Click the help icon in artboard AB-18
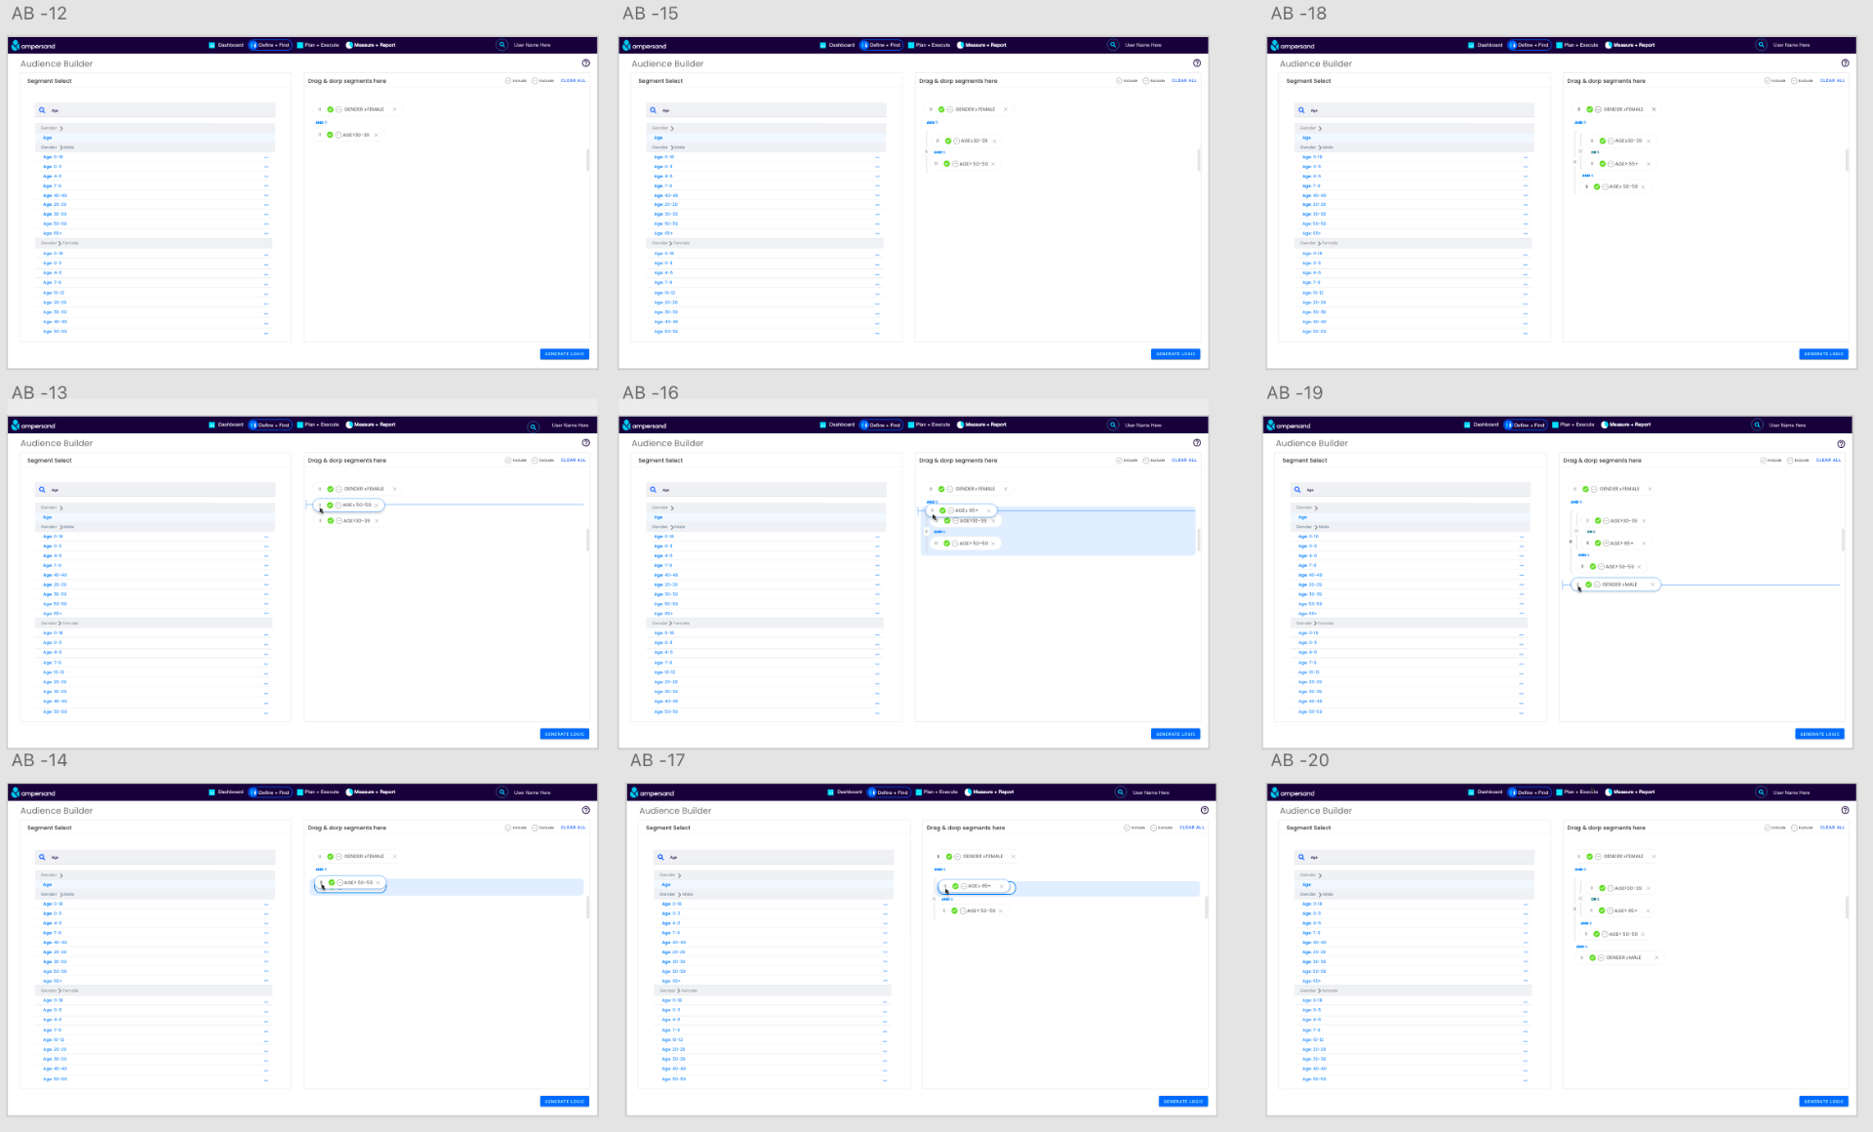Screen dimensions: 1873x1132 coord(1845,63)
